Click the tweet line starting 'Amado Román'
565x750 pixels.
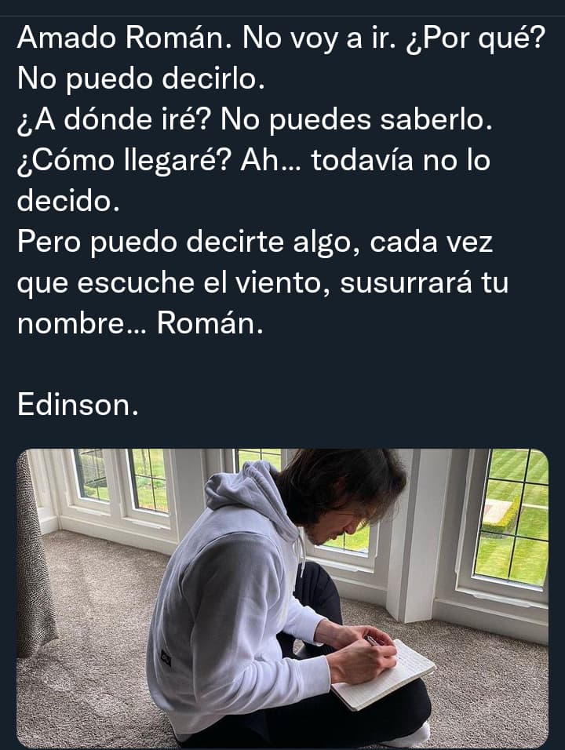point(281,38)
